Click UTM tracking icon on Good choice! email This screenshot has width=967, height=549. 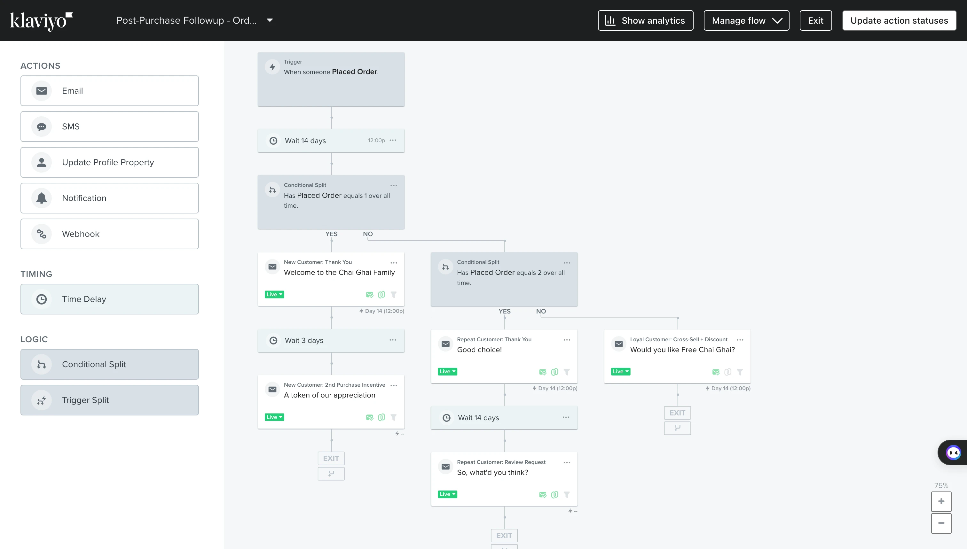[554, 372]
